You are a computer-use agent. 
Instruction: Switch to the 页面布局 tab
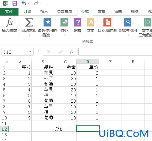[x=64, y=12]
